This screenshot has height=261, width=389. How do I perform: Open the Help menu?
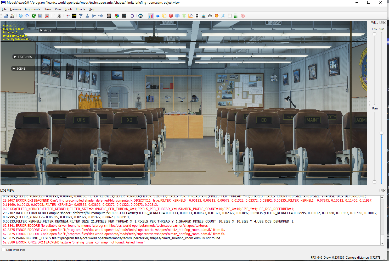coord(92,9)
